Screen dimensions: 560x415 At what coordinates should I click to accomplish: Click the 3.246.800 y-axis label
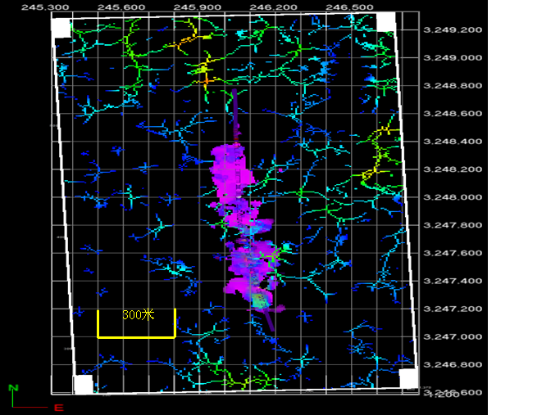coord(452,364)
